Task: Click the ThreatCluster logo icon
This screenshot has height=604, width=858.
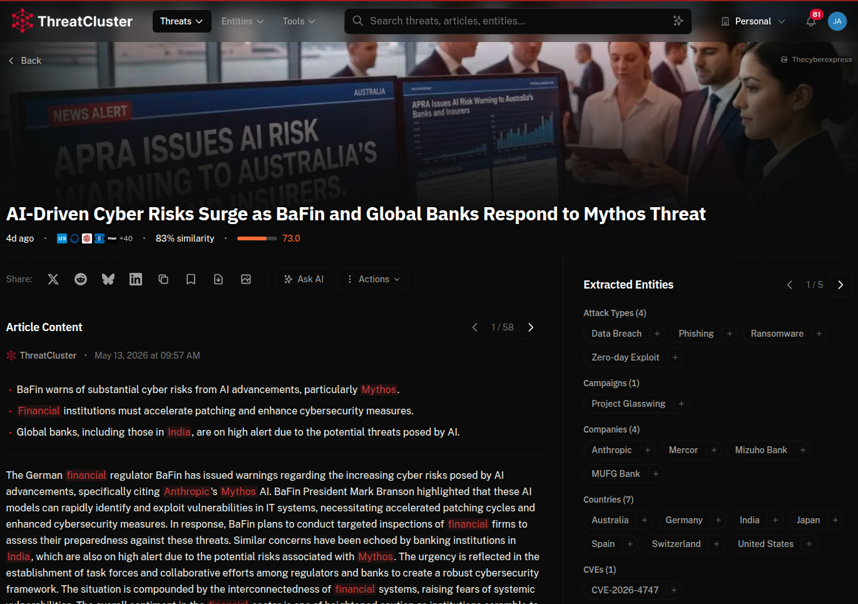Action: coord(22,21)
